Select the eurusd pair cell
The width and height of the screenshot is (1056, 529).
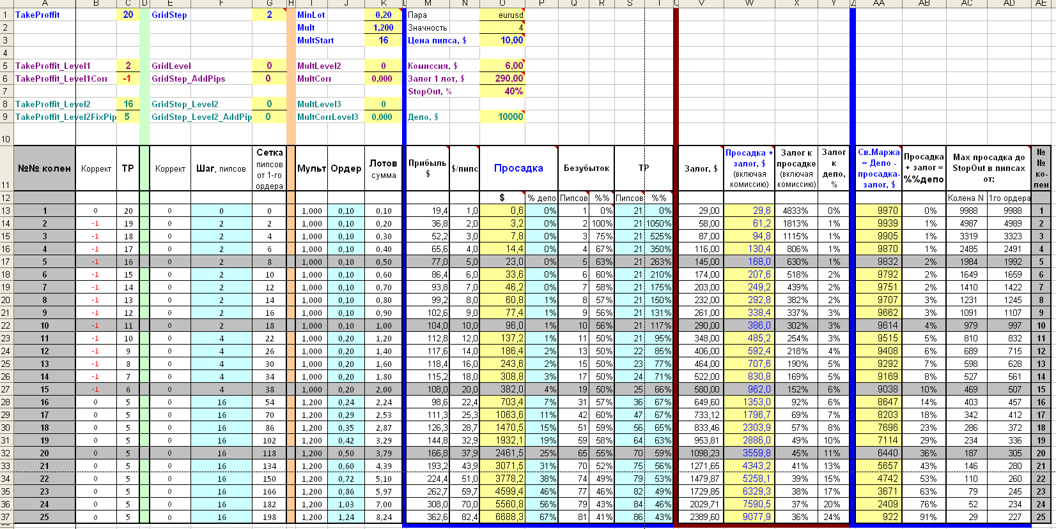point(502,15)
